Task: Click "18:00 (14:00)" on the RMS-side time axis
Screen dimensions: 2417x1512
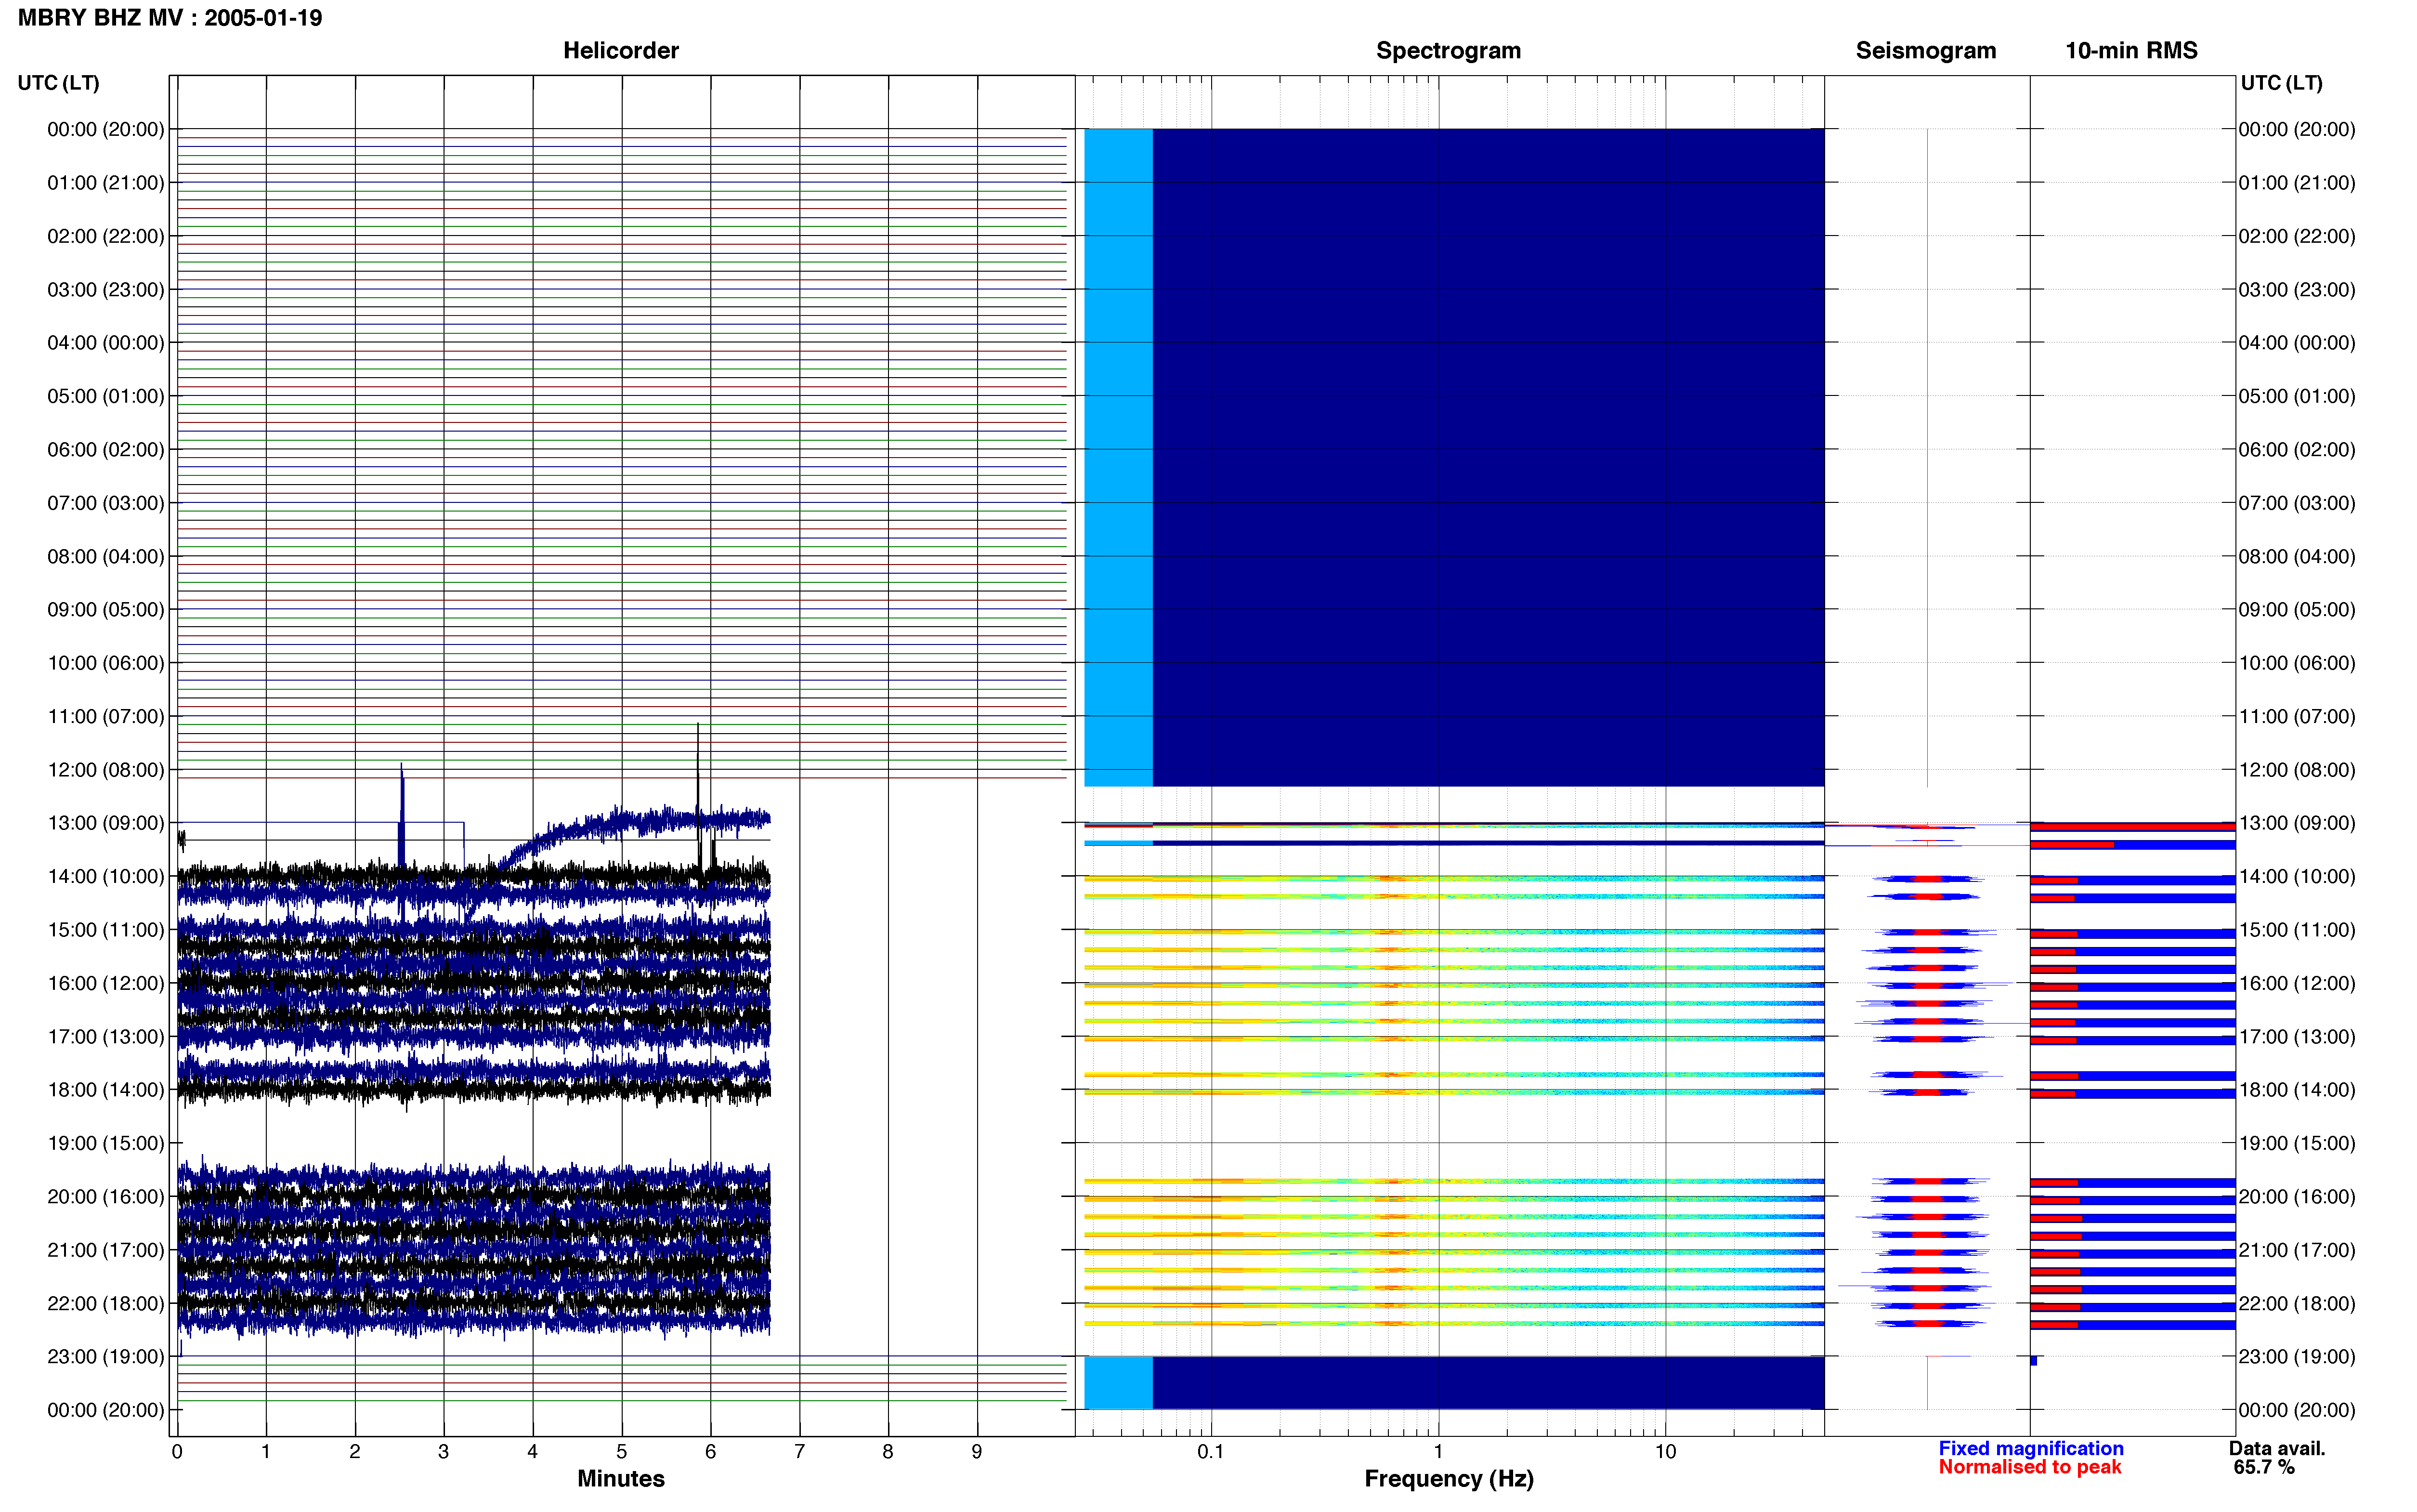Action: (x=2297, y=1090)
